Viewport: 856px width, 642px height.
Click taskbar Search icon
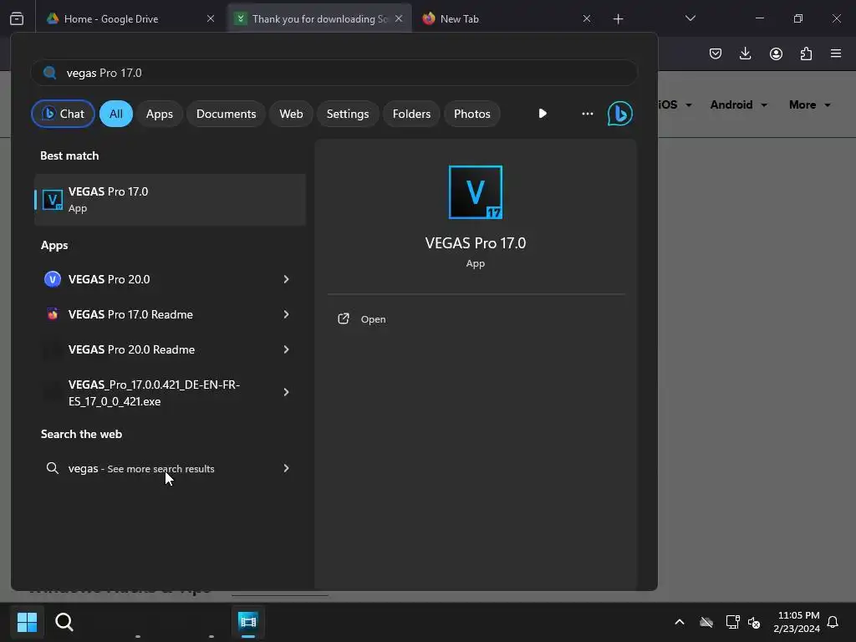pyautogui.click(x=64, y=622)
